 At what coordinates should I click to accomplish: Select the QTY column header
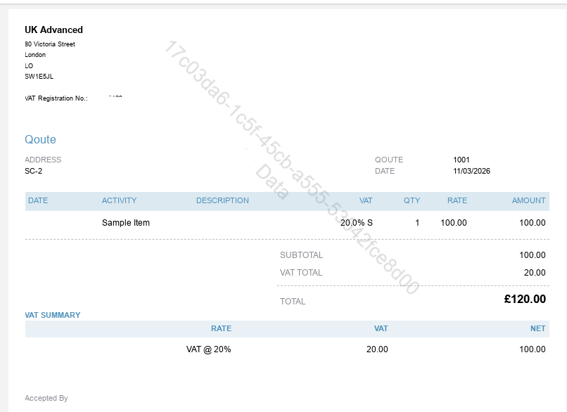(x=412, y=200)
